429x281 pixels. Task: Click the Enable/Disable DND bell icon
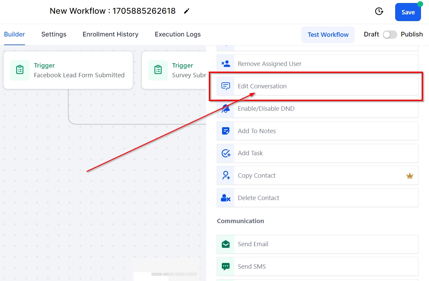click(226, 108)
